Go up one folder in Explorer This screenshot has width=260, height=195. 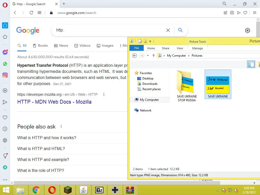pos(154,56)
